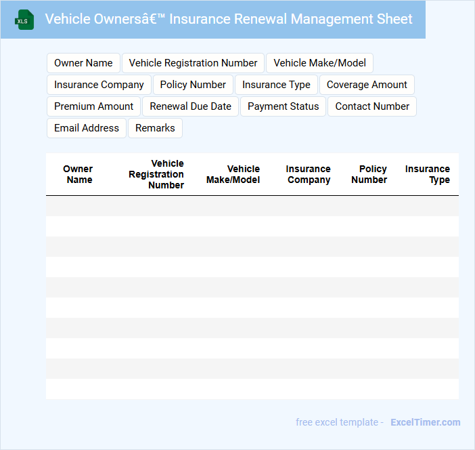The image size is (475, 450).
Task: Select the Policy Number column header
Action: pos(369,174)
